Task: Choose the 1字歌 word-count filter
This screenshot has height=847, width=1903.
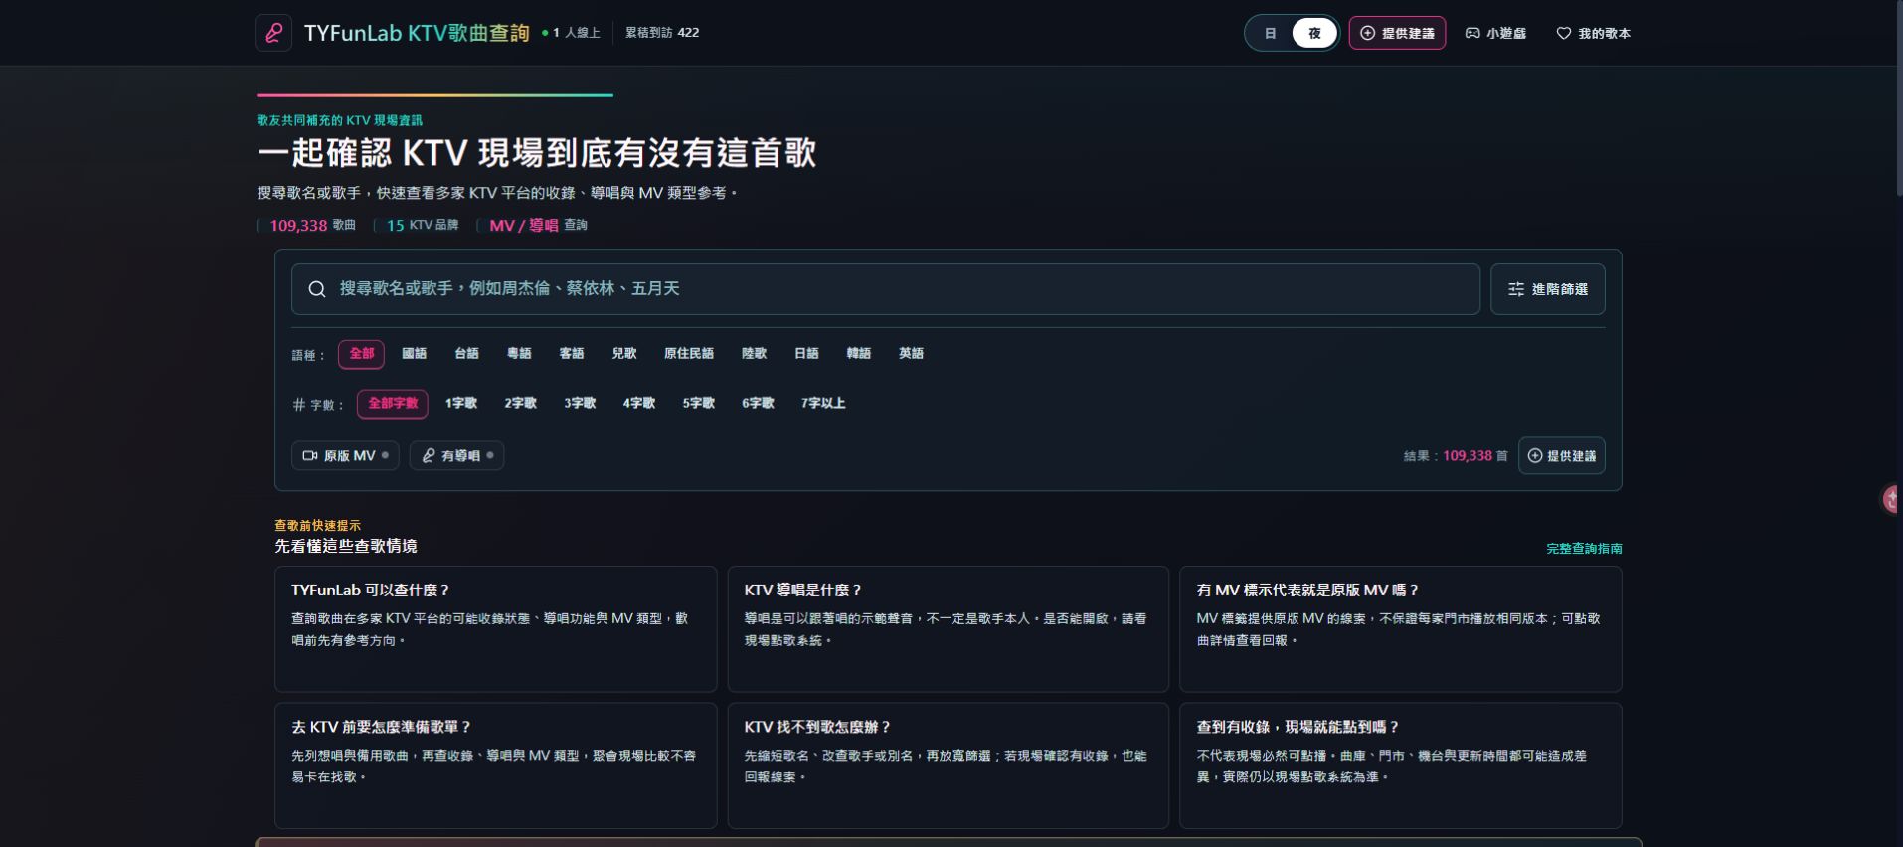Action: pos(461,404)
